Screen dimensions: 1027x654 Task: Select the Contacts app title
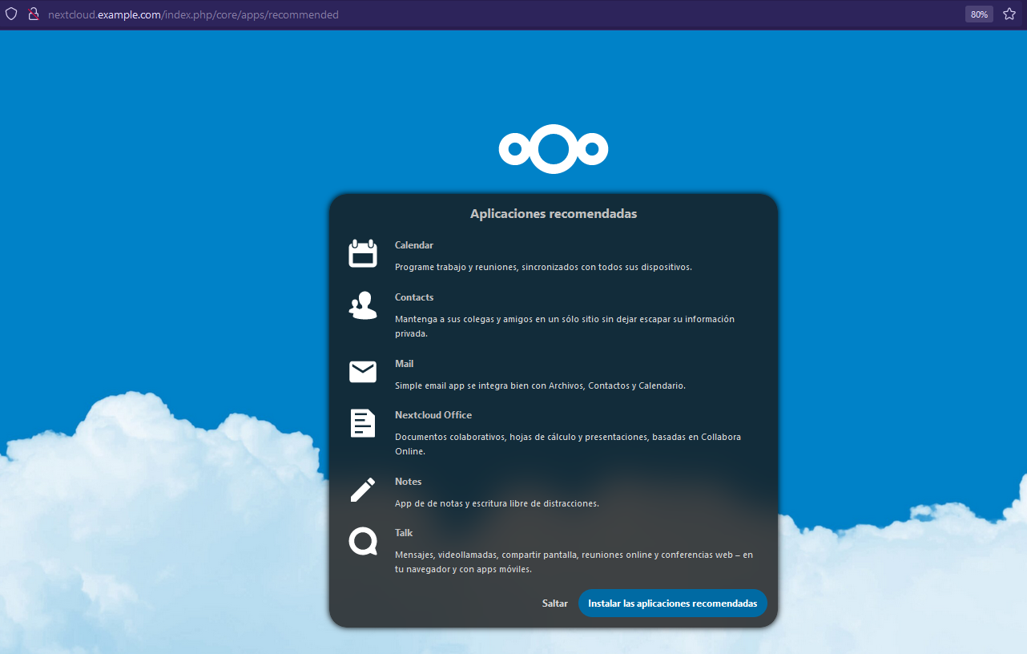414,297
